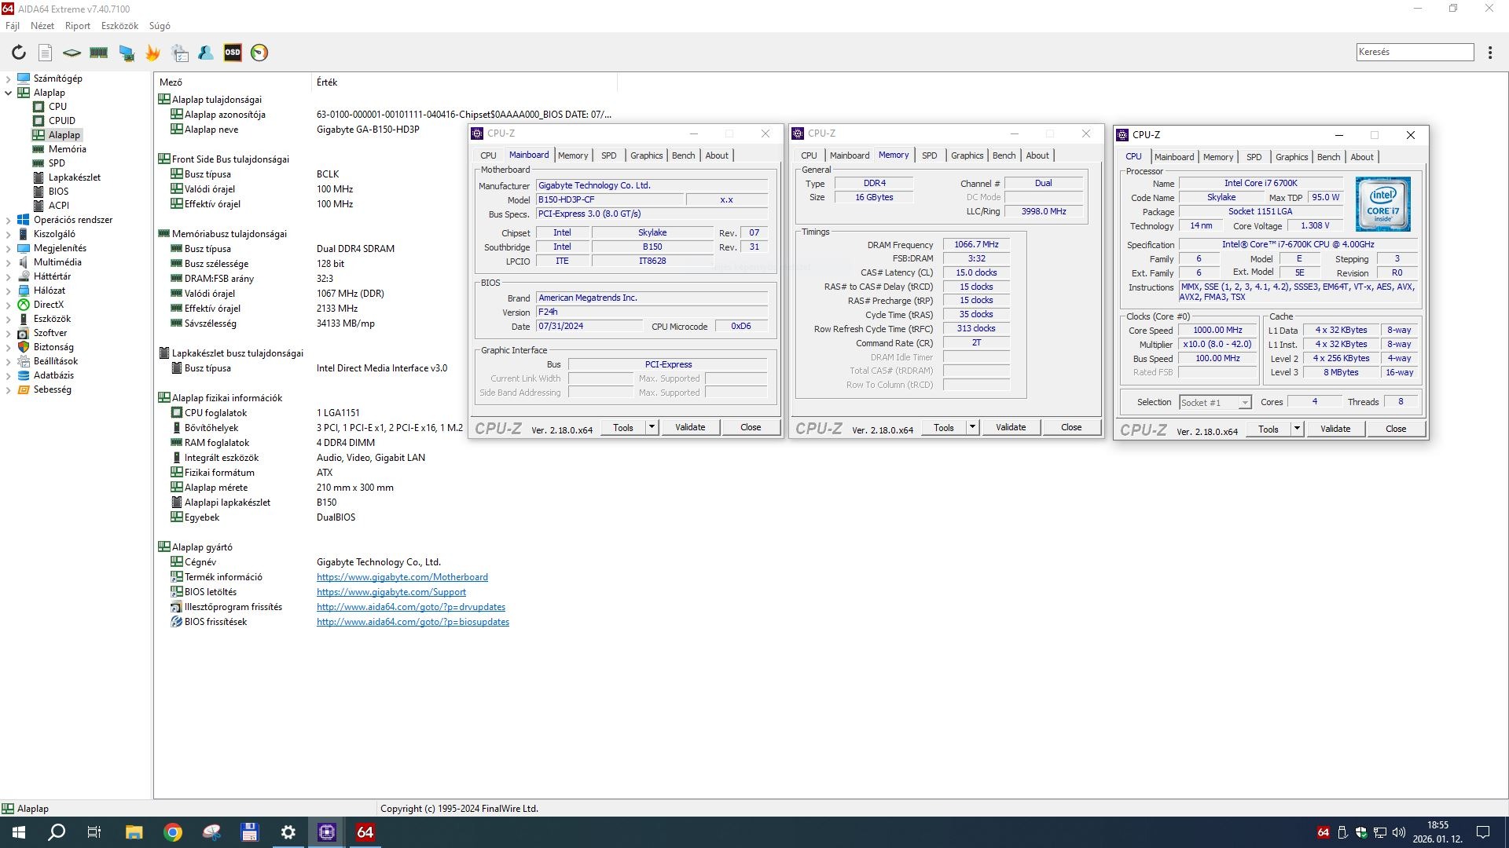Open the Report page icon

pyautogui.click(x=46, y=53)
